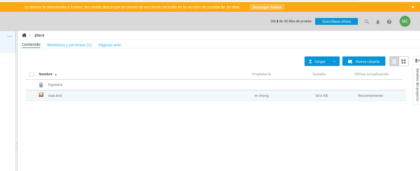Image resolution: width=420 pixels, height=171 pixels.
Task: Click the trial days remaining text
Action: click(x=291, y=21)
